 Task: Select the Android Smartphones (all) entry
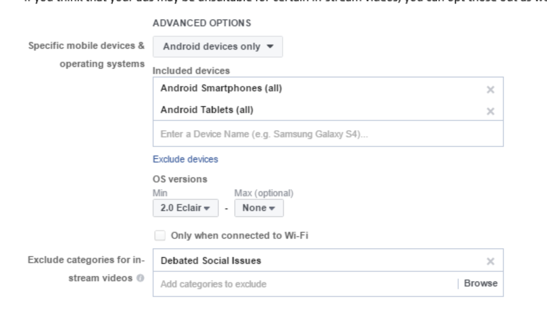click(x=225, y=88)
